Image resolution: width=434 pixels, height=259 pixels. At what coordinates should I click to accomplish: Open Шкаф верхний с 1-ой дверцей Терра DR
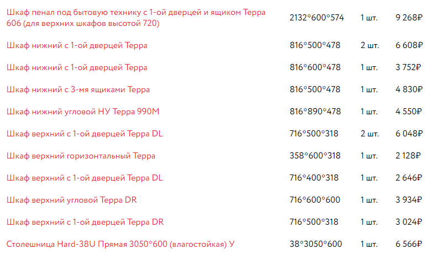[85, 222]
